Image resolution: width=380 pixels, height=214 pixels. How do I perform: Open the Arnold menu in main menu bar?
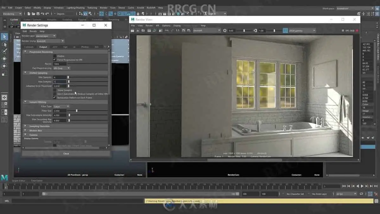(x=140, y=8)
